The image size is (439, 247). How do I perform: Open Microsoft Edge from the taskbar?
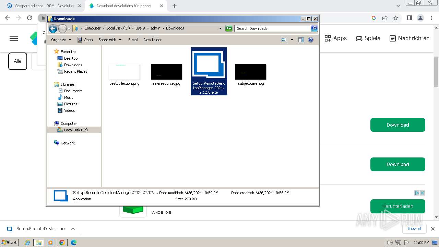pos(73,243)
